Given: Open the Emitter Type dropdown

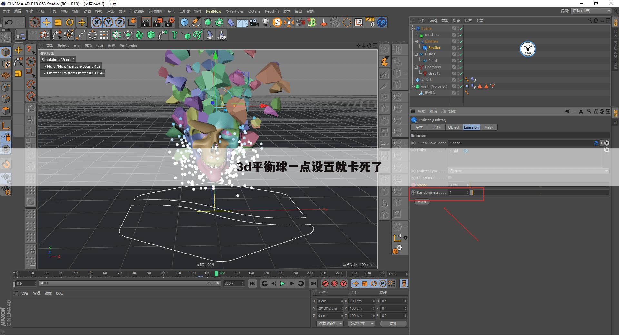Looking at the screenshot, I should point(529,171).
